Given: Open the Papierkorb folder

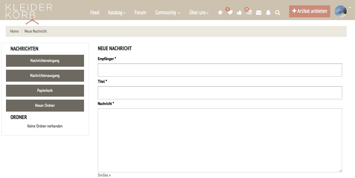Looking at the screenshot, I should click(45, 91).
